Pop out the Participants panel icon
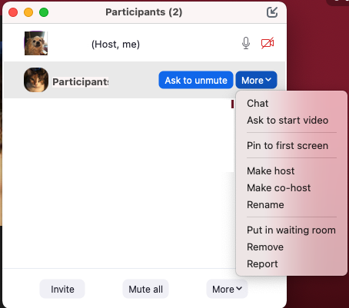The height and width of the screenshot is (308, 349). coord(272,12)
